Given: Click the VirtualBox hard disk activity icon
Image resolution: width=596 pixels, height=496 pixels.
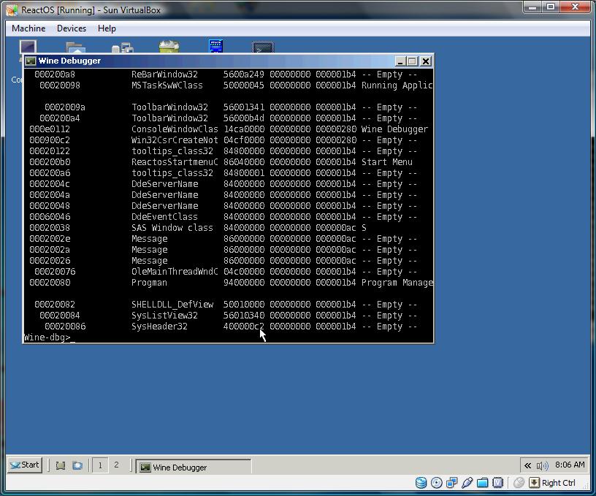Looking at the screenshot, I should click(x=421, y=483).
